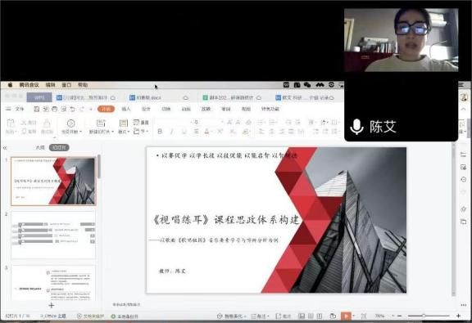Click the 智能美化 button in status bar
Screen dimensions: 472x323
click(230, 316)
